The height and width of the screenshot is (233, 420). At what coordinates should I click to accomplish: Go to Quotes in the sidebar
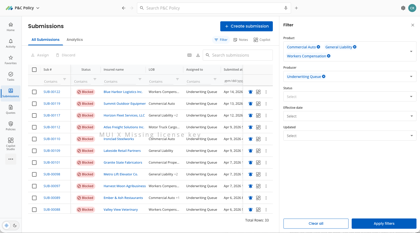click(x=11, y=109)
